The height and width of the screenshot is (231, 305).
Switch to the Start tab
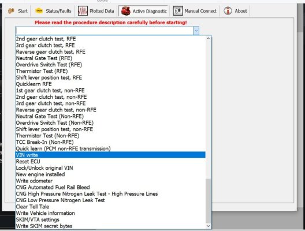pos(18,11)
